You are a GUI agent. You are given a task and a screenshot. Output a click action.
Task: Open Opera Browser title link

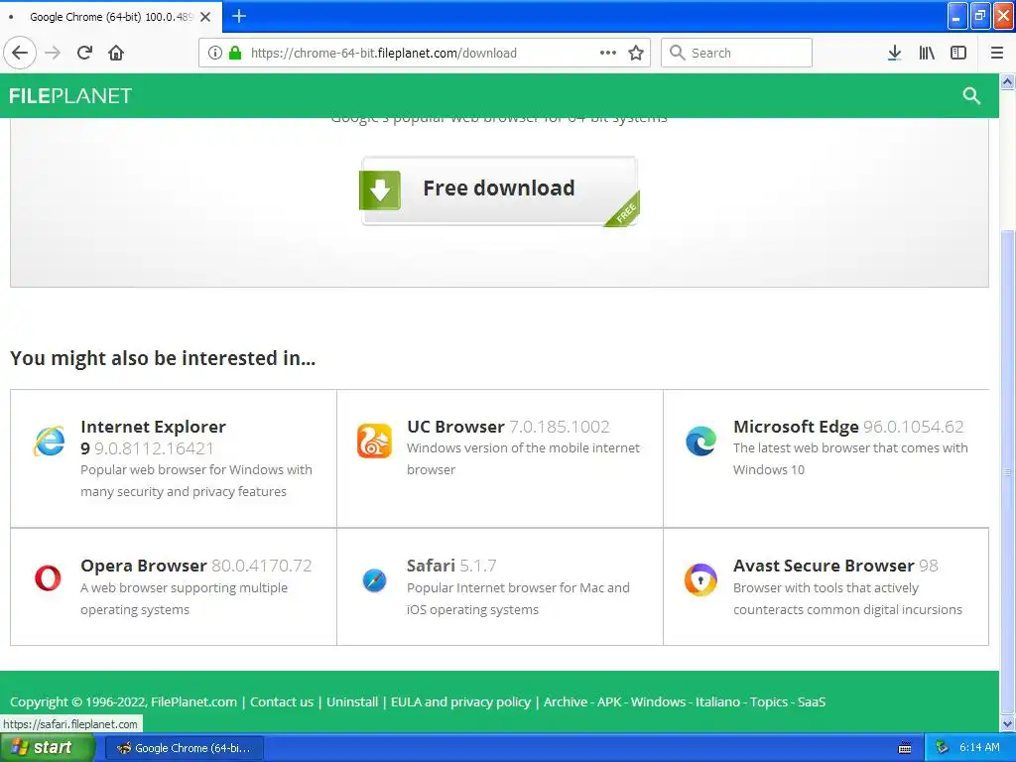pos(143,566)
